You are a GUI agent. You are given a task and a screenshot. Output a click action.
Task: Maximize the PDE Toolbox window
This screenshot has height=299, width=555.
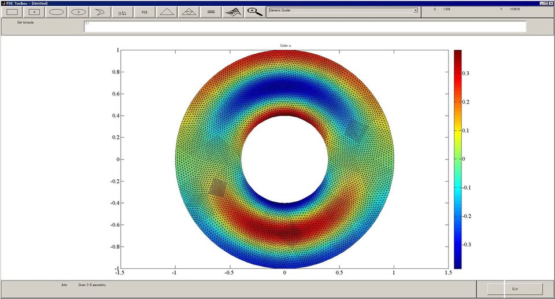tap(546, 3)
